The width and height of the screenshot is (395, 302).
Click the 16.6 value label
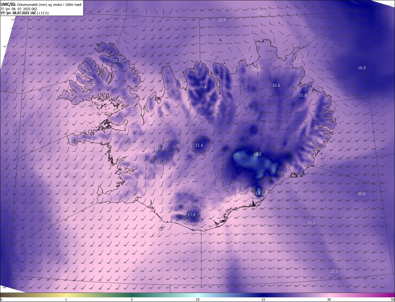coord(276,86)
